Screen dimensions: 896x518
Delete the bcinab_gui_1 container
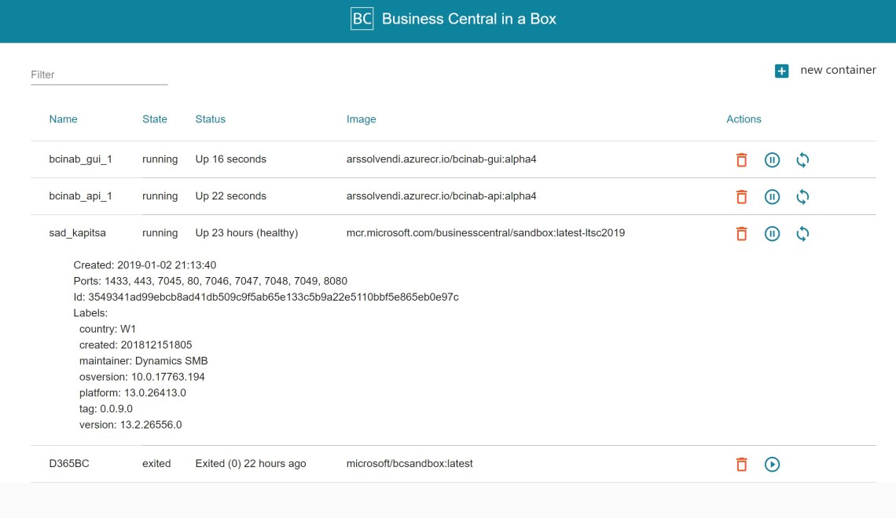[x=740, y=160]
